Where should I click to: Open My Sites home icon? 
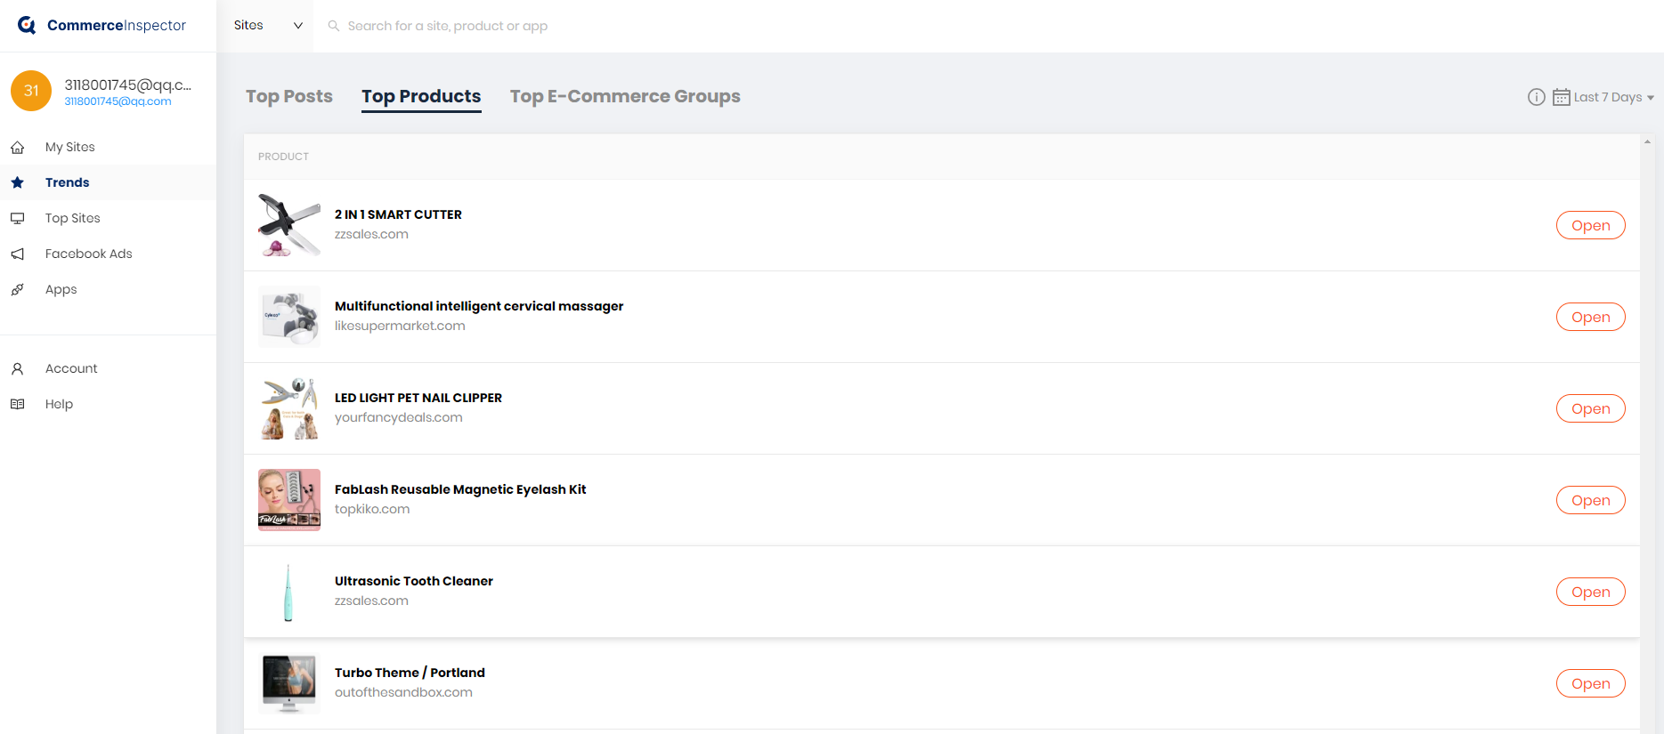coord(17,148)
